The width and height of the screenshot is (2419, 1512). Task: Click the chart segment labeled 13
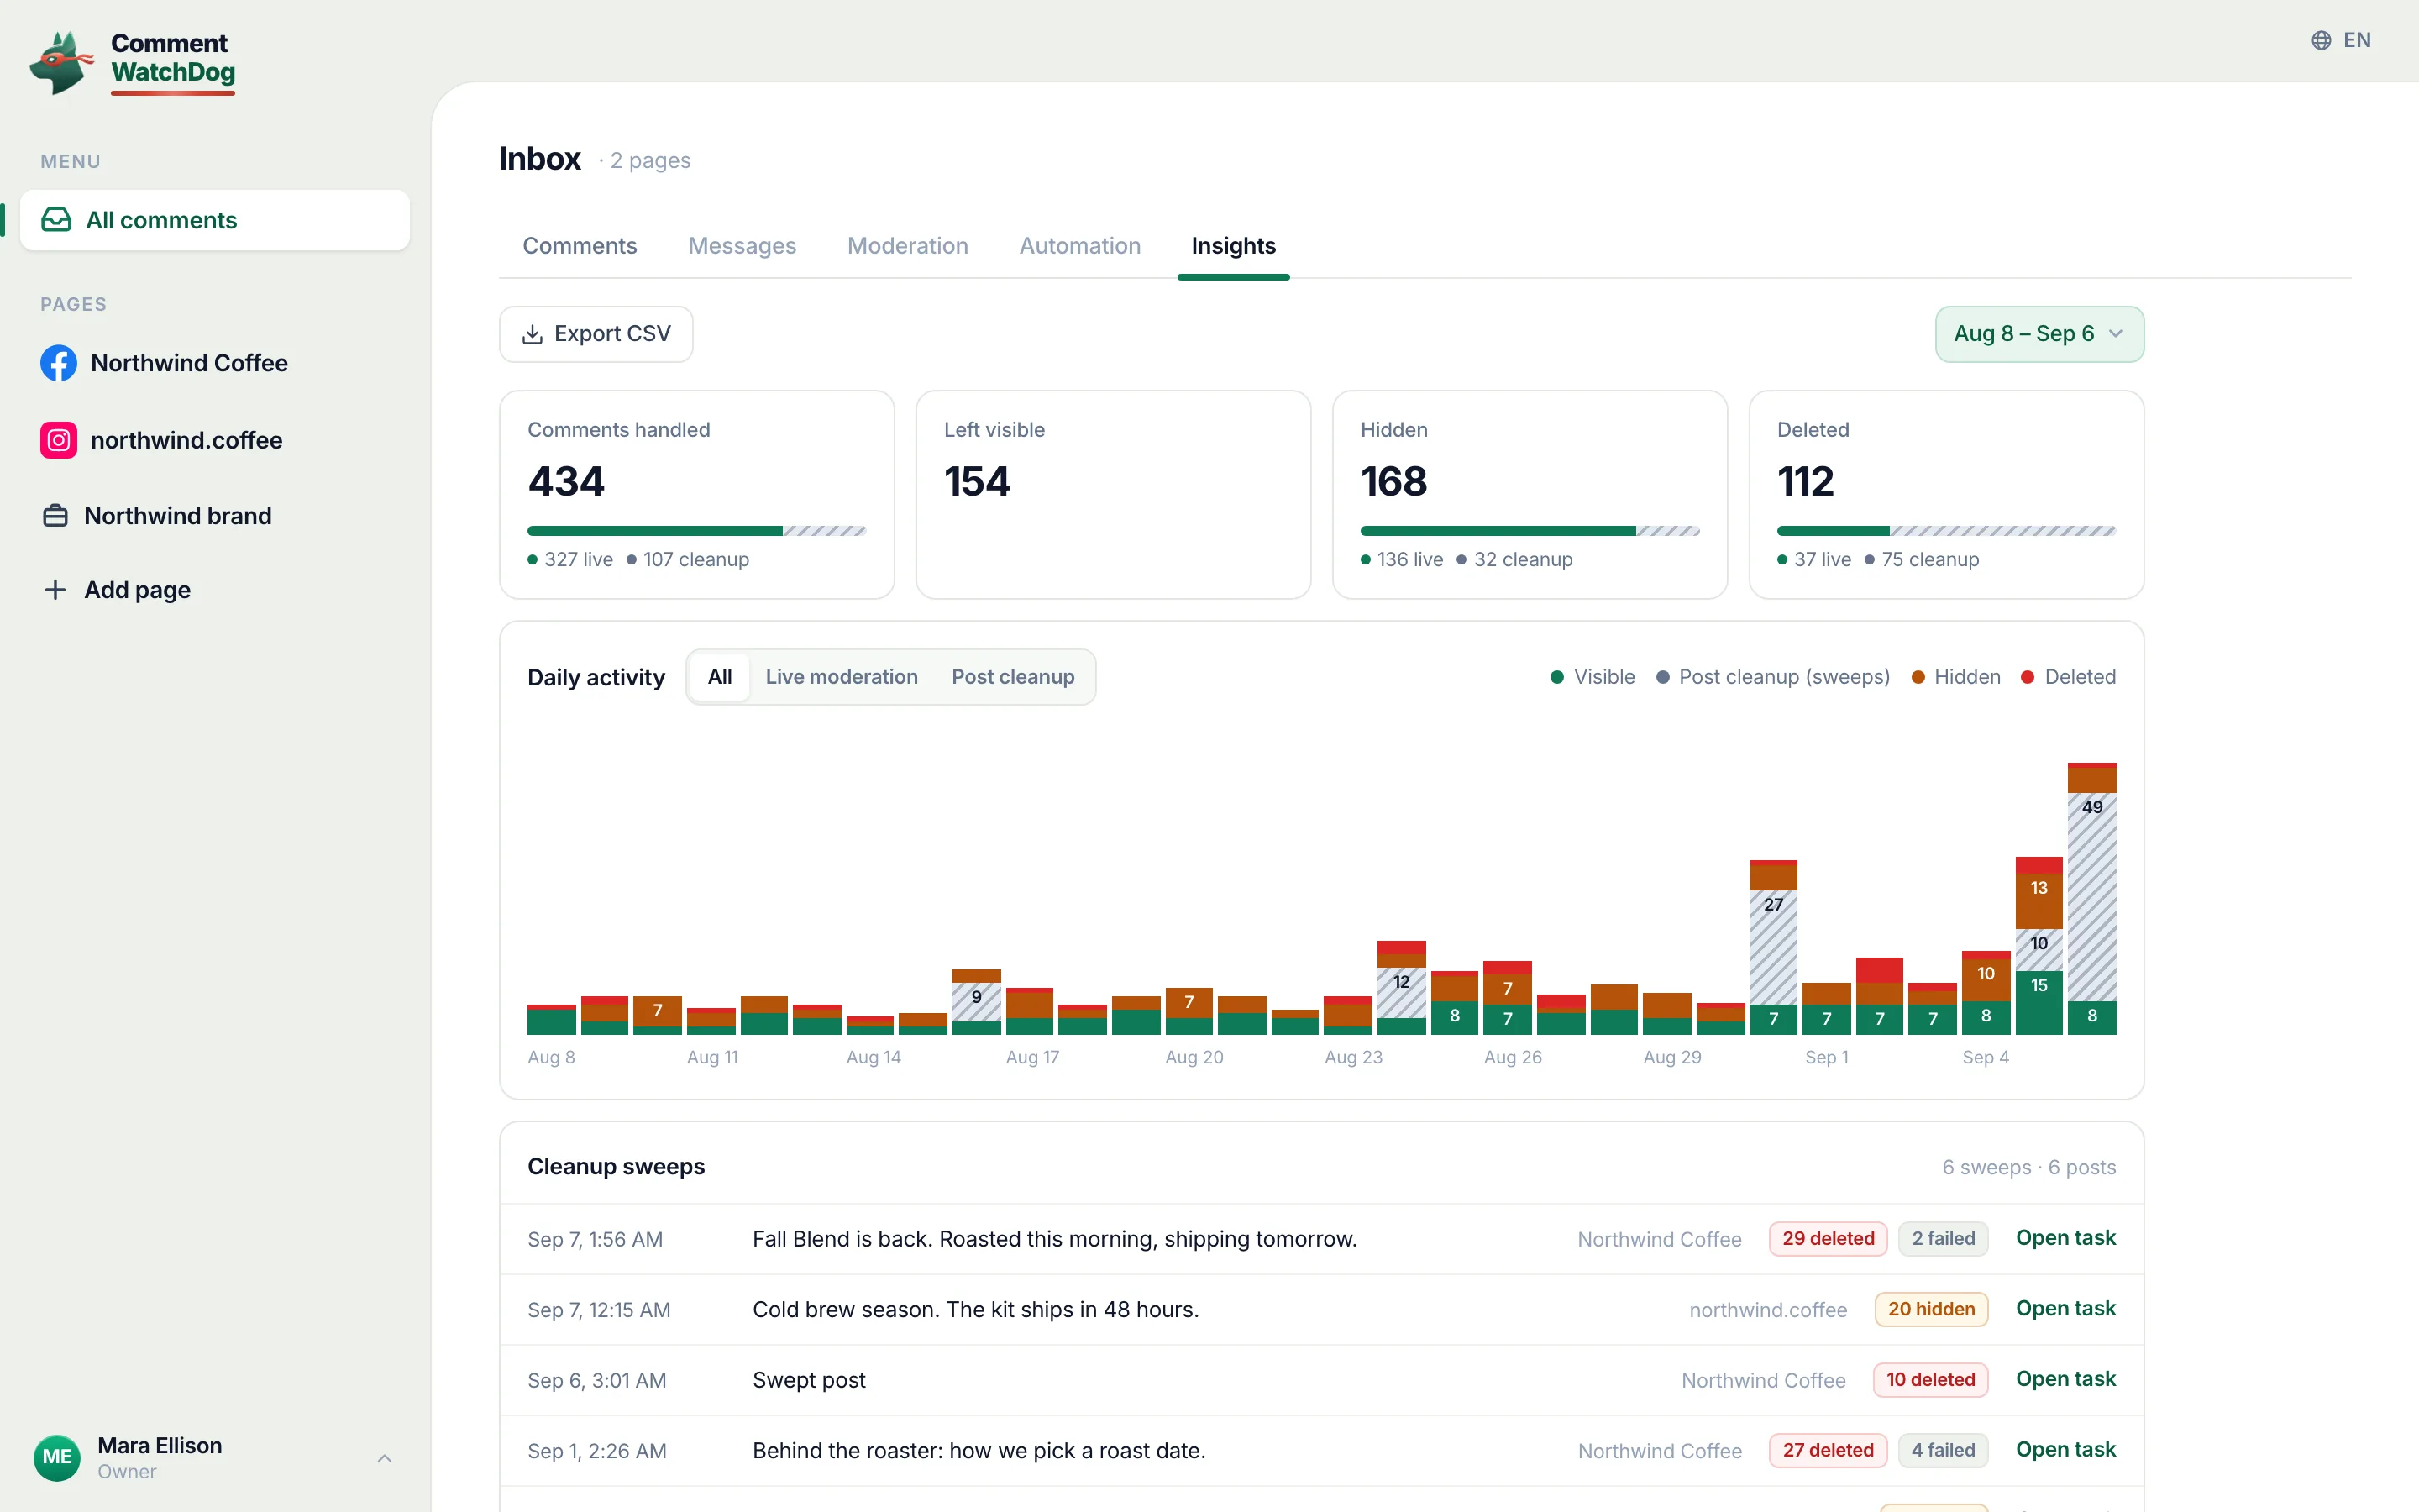(2039, 901)
